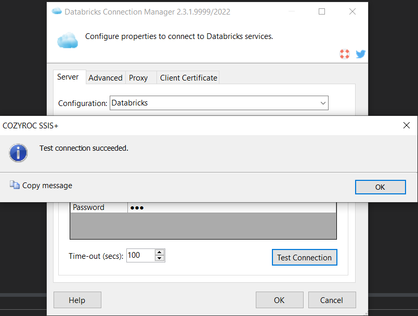The height and width of the screenshot is (316, 418).
Task: Click the Cancel button
Action: click(x=332, y=300)
